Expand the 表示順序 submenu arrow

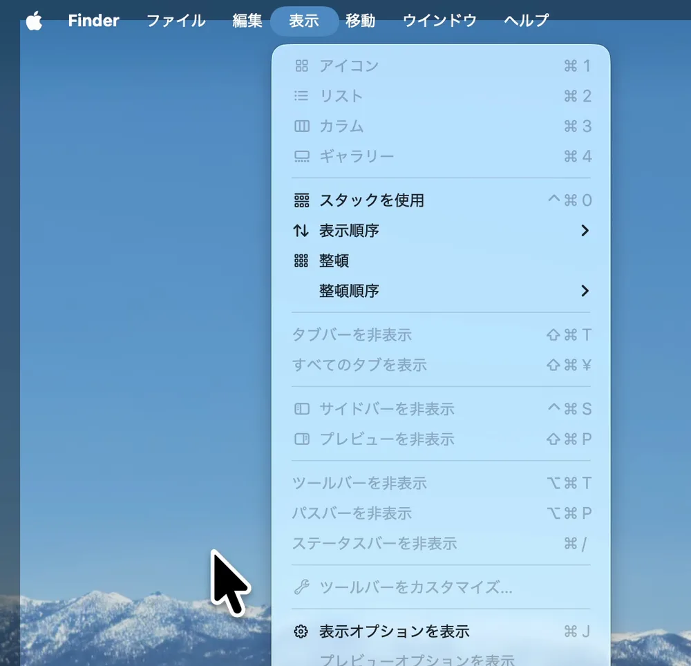coord(585,230)
